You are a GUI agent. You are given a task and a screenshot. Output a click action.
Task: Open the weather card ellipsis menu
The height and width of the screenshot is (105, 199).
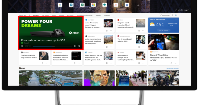(x=176, y=20)
